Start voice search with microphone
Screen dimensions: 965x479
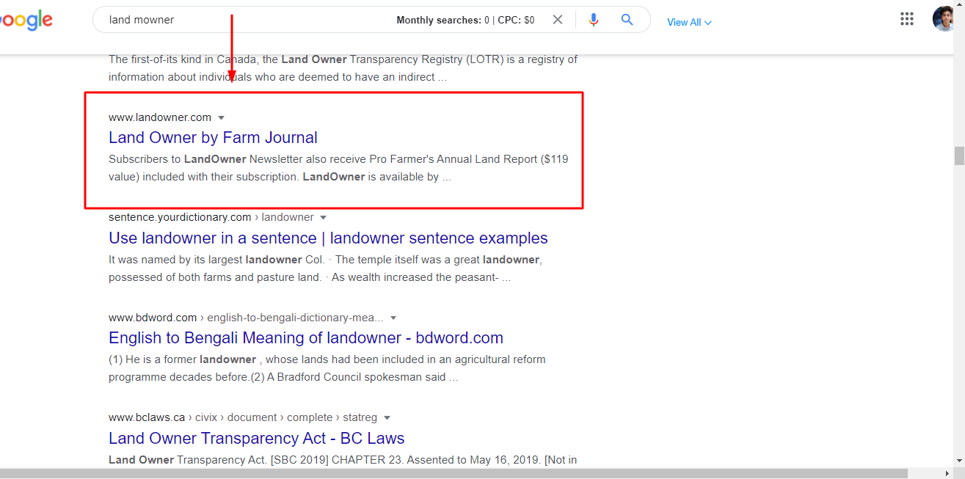coord(594,20)
